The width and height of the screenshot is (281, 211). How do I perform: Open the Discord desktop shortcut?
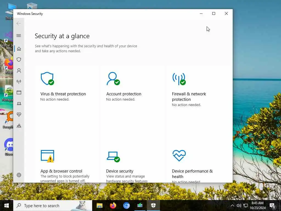[9, 147]
